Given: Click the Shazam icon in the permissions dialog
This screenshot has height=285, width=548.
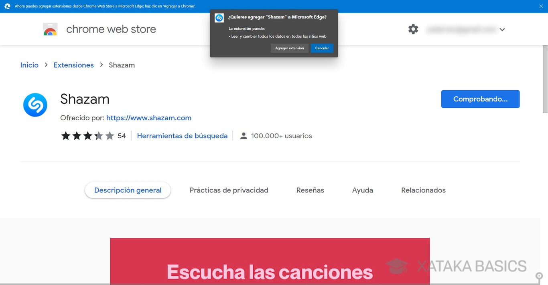Looking at the screenshot, I should point(219,18).
